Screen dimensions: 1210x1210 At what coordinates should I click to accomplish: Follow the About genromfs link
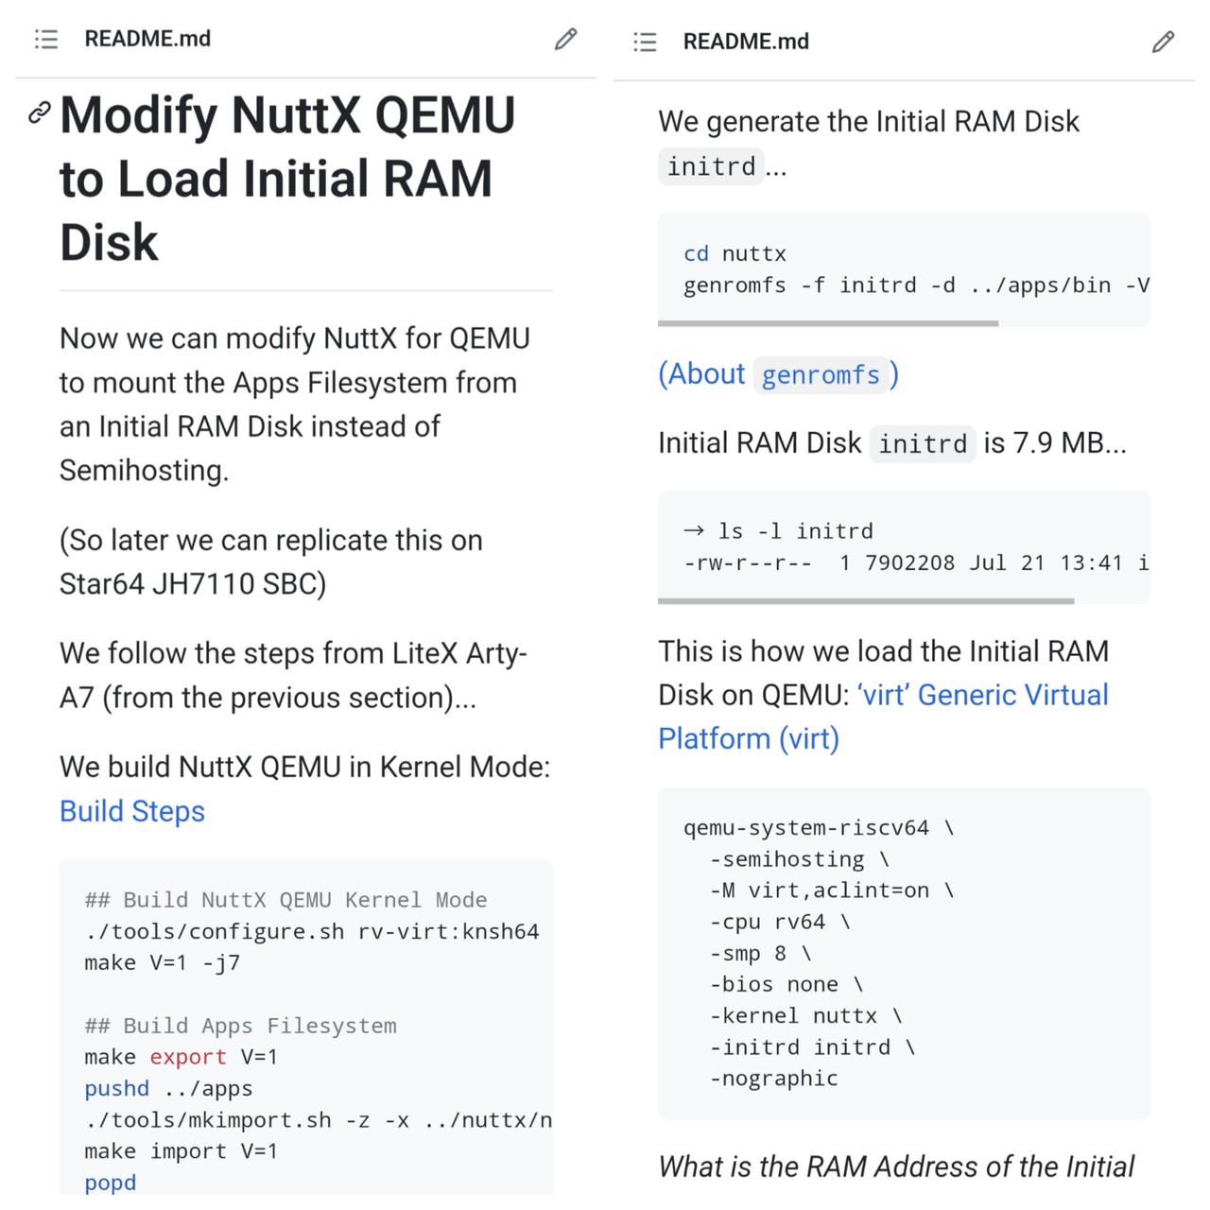pos(778,374)
